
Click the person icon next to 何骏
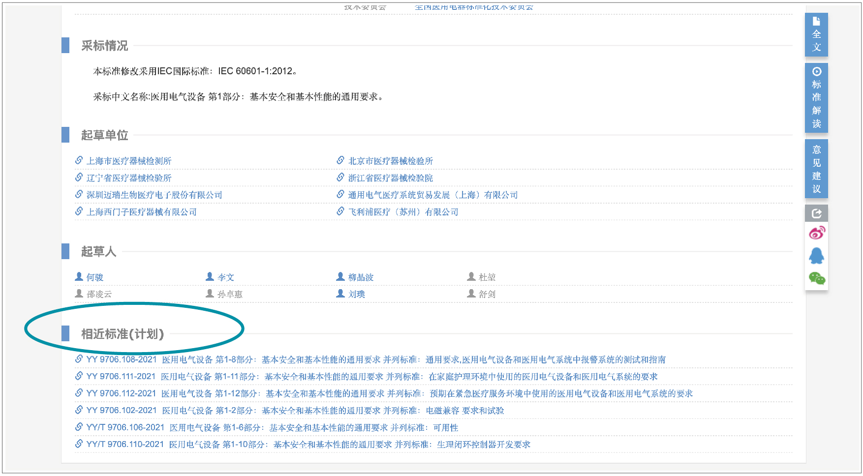click(79, 276)
